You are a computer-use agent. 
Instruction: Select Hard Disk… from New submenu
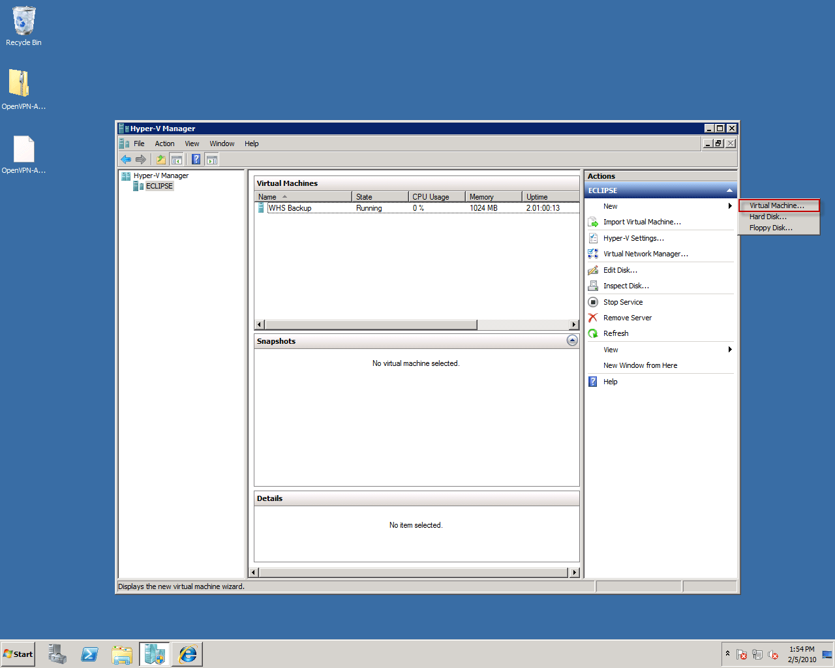pyautogui.click(x=779, y=217)
